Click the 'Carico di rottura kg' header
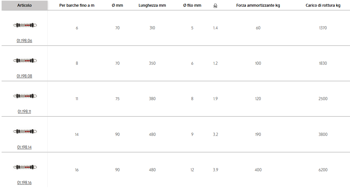Viewport: 350px width, 193px height. [323, 5]
